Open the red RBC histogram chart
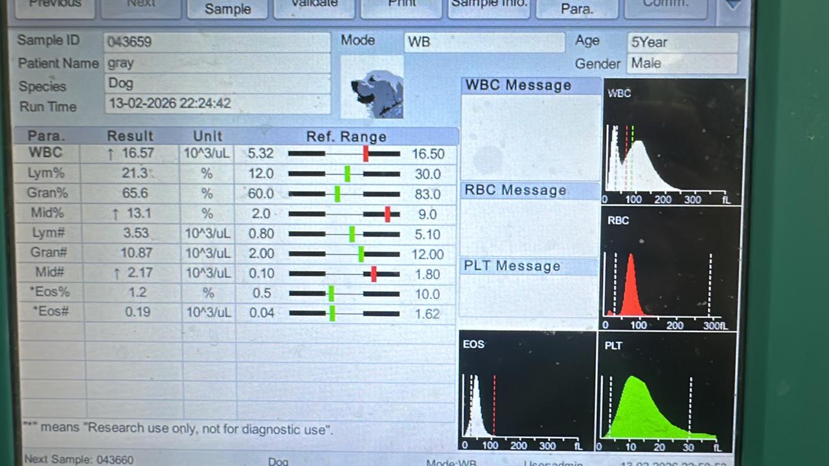Image resolution: width=829 pixels, height=466 pixels. point(670,269)
